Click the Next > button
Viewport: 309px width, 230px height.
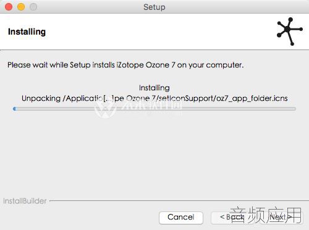pyautogui.click(x=281, y=218)
